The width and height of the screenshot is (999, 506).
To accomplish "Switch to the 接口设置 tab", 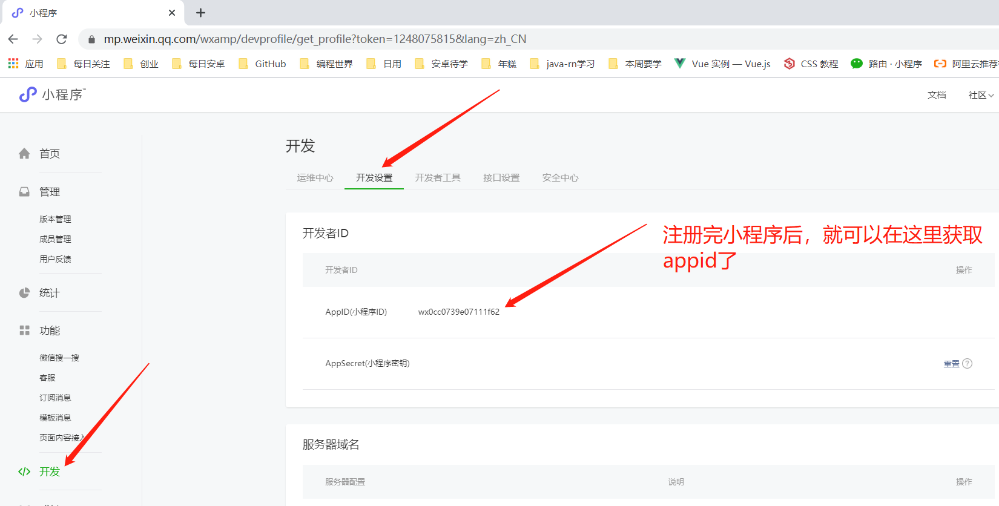I will (x=501, y=177).
